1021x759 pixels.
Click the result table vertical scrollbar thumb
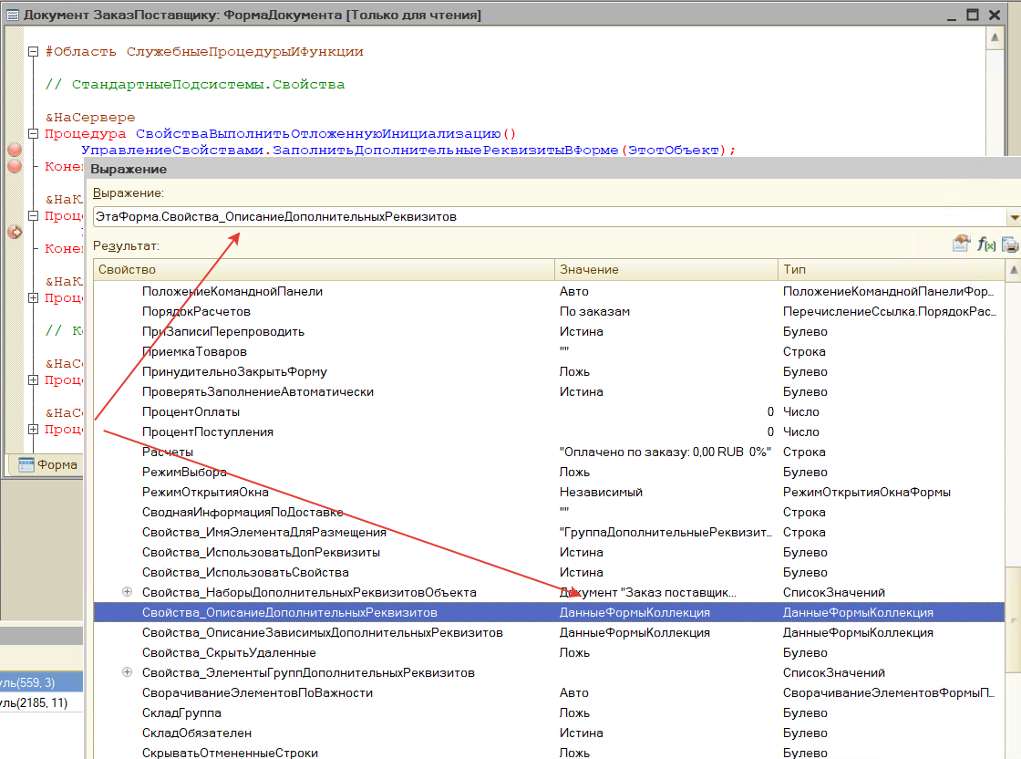(1013, 619)
